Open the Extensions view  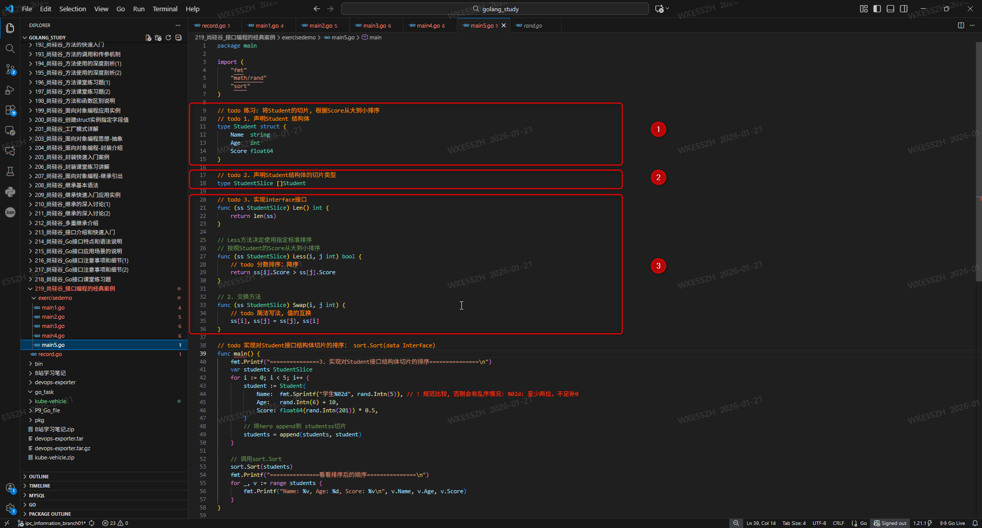[10, 110]
